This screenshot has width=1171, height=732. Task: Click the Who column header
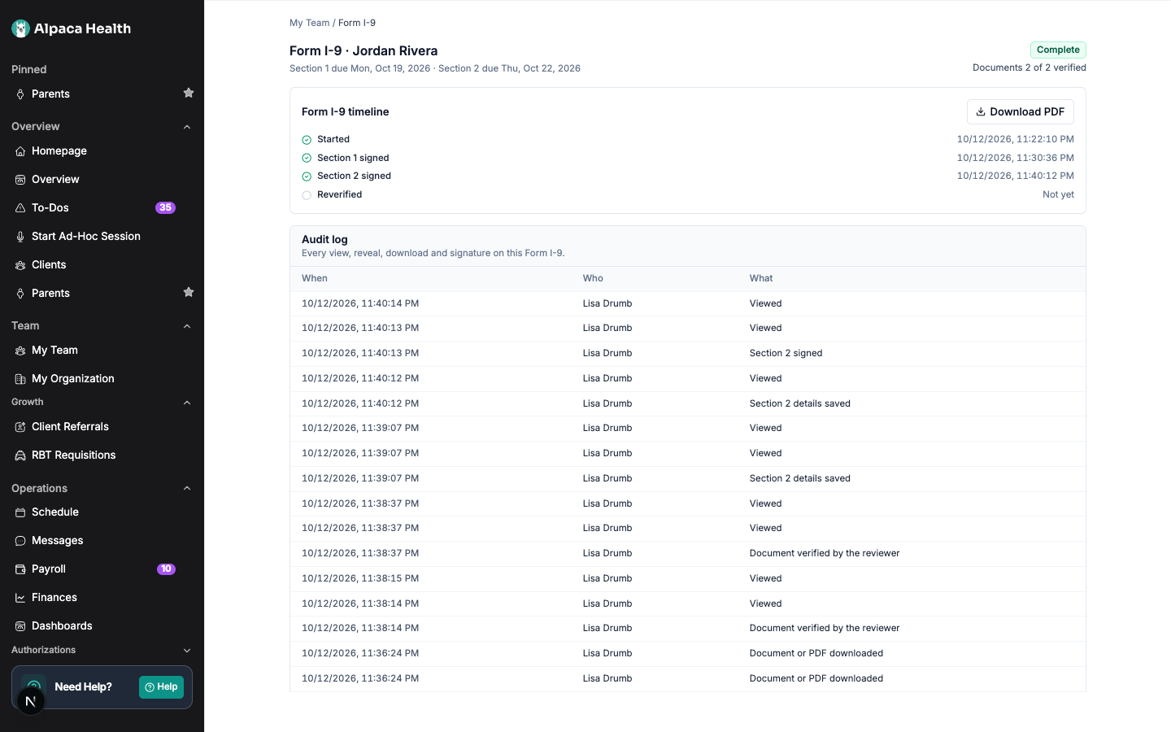pyautogui.click(x=593, y=278)
